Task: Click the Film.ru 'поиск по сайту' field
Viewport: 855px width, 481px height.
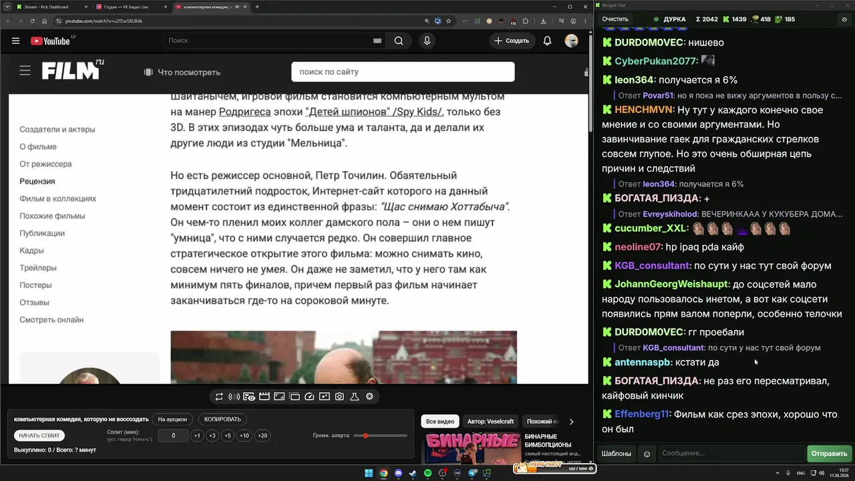Action: 403,71
